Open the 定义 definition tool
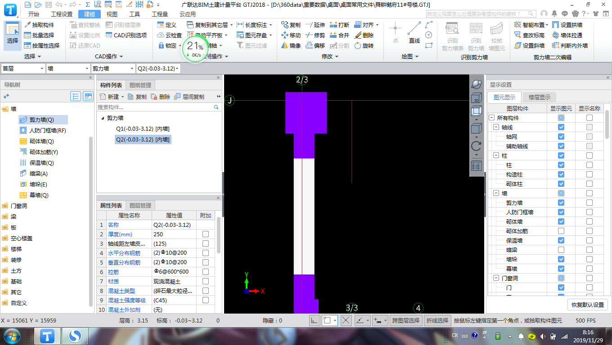This screenshot has height=345, width=612. click(x=167, y=25)
